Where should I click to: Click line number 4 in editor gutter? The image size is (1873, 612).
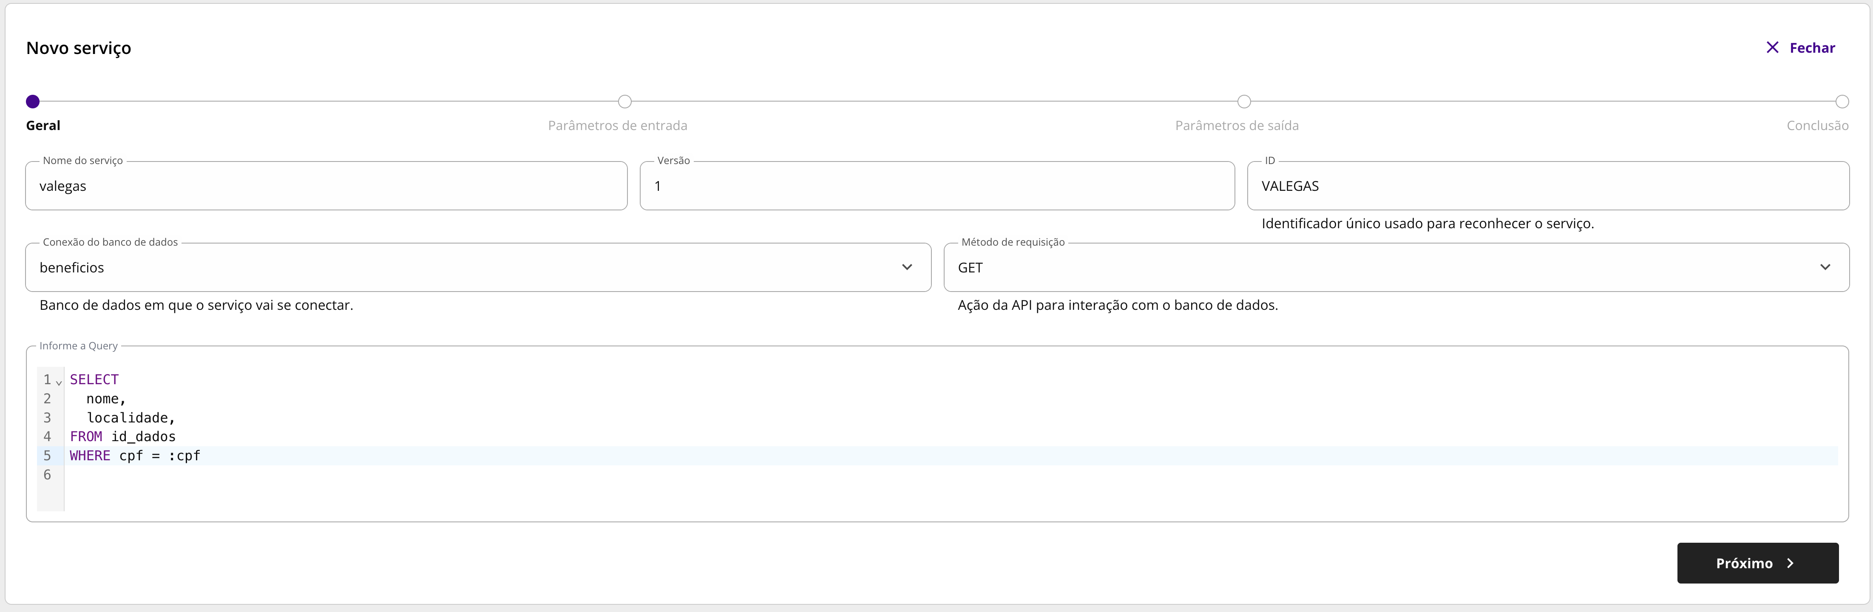47,437
